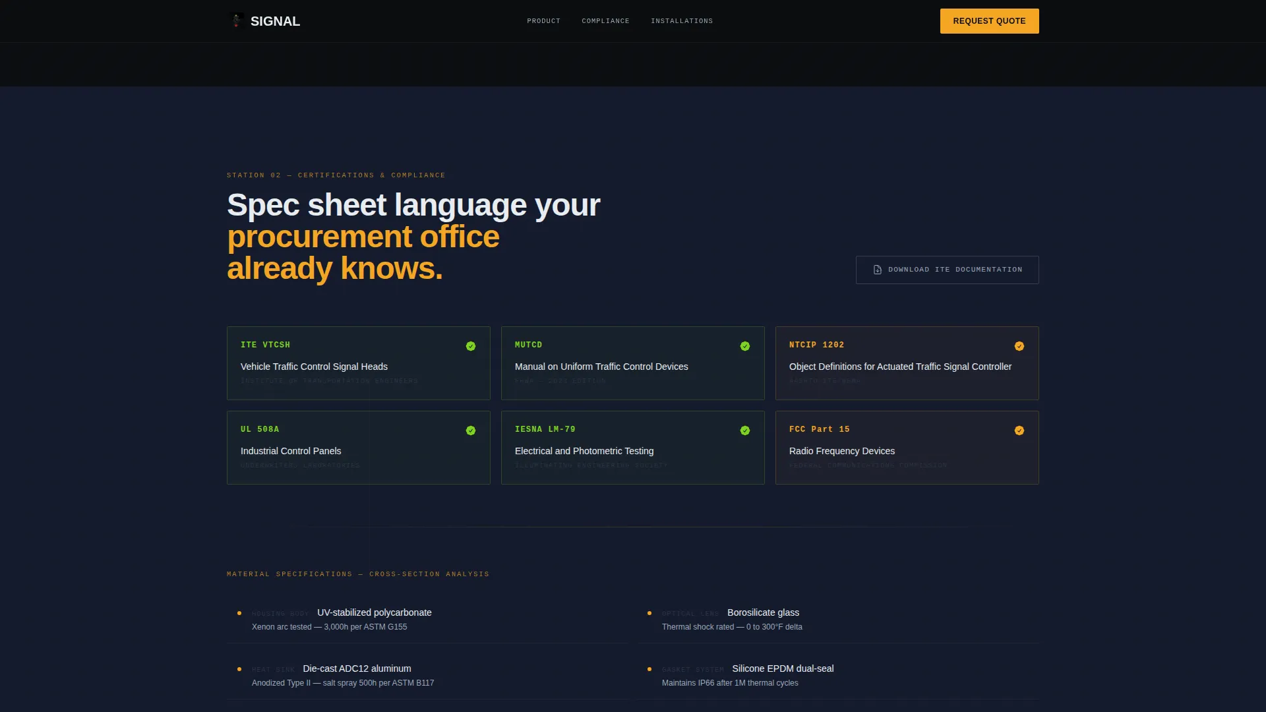Image resolution: width=1266 pixels, height=712 pixels.
Task: Click the Xenon arc tested ASTM G155 detail
Action: tap(329, 627)
